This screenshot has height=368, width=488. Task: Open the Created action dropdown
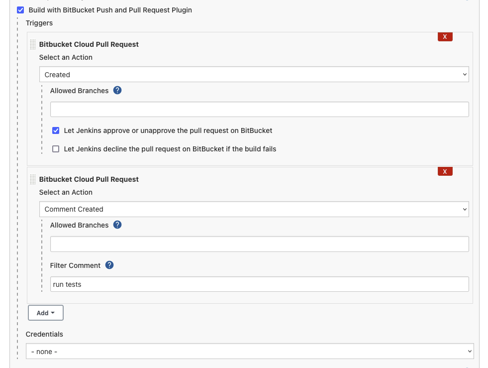254,74
